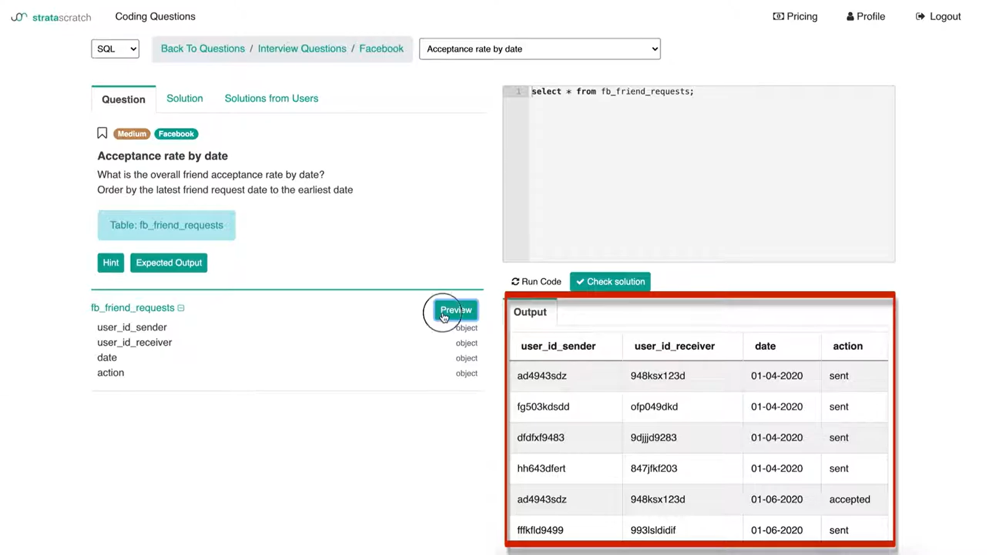Open the SQL language dropdown
Viewport: 987px width, 555px height.
[x=115, y=49]
